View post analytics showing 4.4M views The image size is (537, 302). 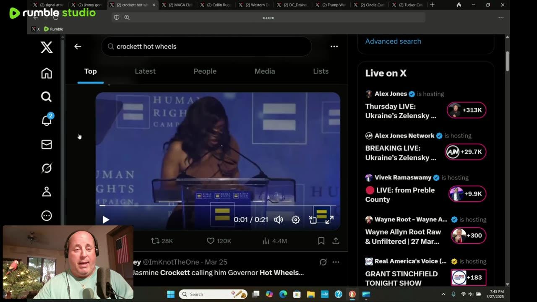click(274, 241)
